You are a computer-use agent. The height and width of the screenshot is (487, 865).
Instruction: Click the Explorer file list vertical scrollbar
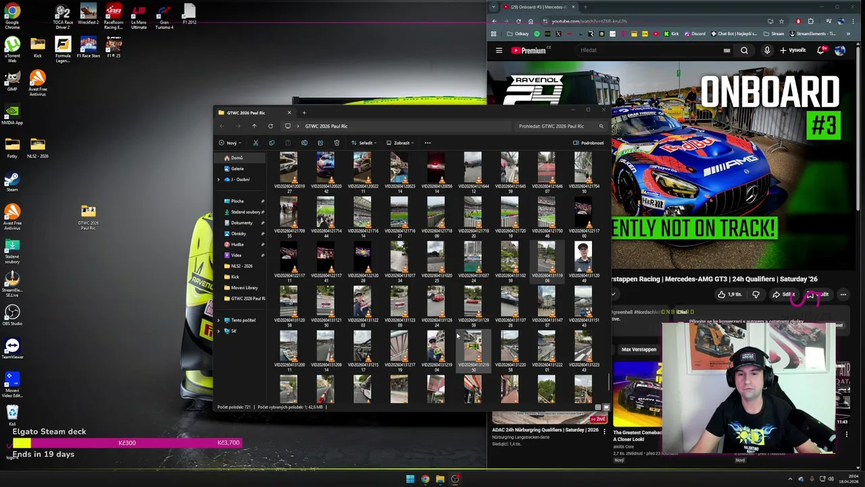click(x=610, y=382)
